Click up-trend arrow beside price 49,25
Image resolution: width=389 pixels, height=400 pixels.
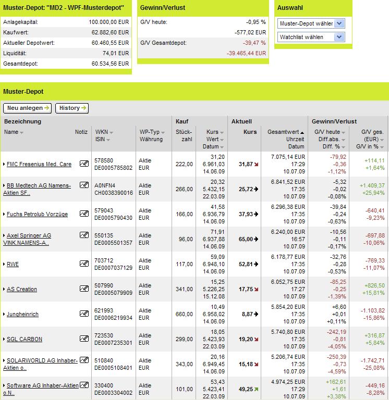[256, 389]
